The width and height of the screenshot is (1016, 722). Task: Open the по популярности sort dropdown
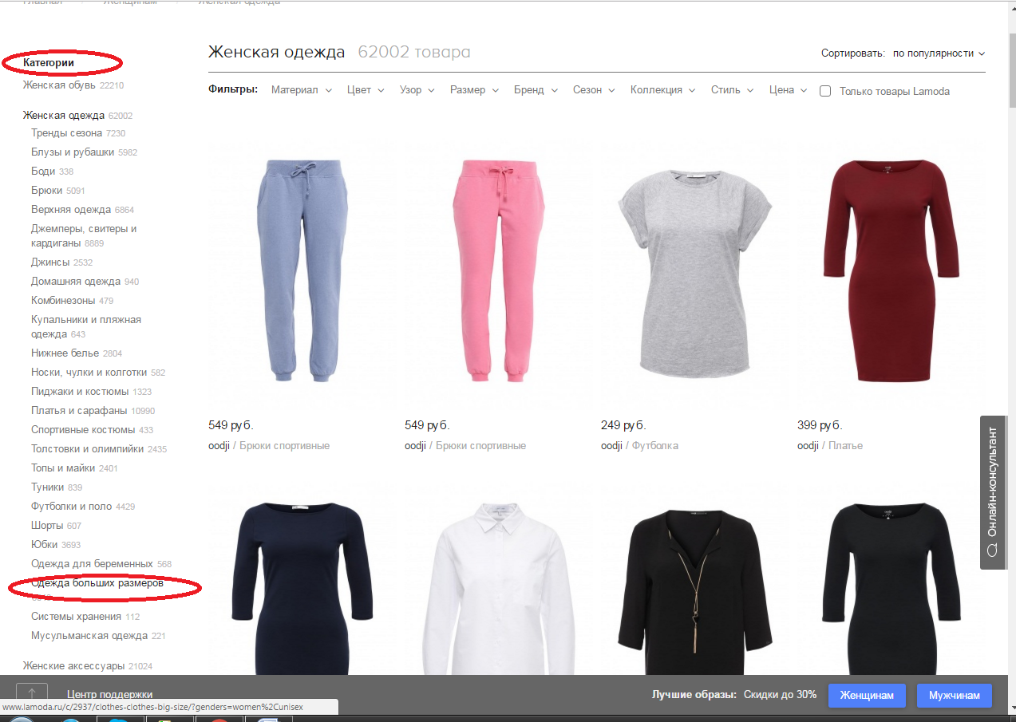tap(939, 53)
